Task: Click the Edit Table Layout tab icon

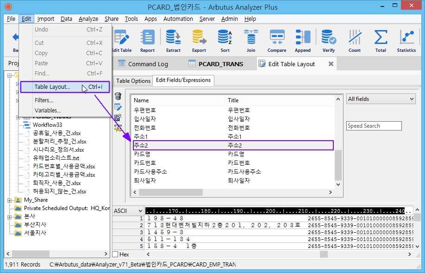Action: 262,64
